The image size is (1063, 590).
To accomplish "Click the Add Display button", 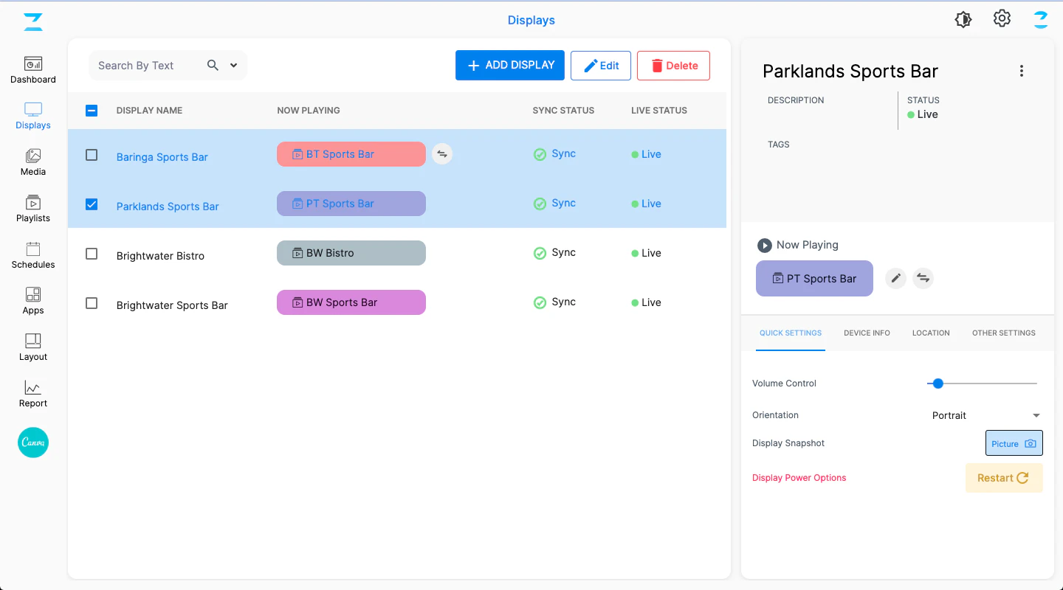I will [510, 65].
